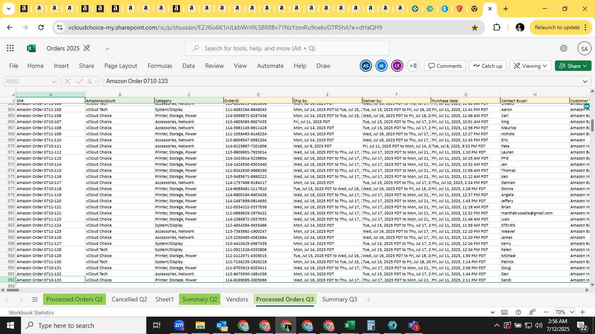Show the +8 additional collaborators
Viewport: 595px width, 334px height.
(412, 66)
